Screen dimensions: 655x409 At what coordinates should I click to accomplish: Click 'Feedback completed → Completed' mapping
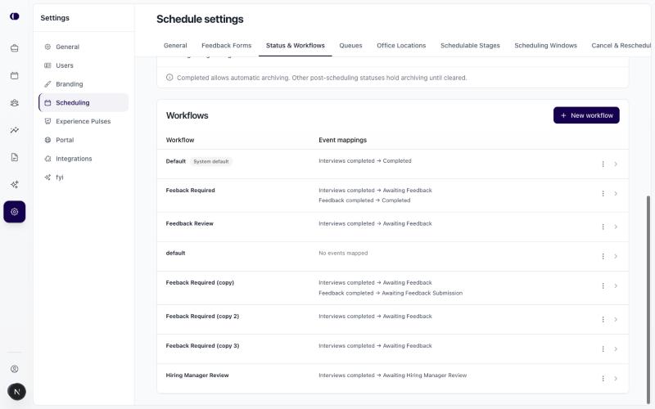(x=364, y=200)
